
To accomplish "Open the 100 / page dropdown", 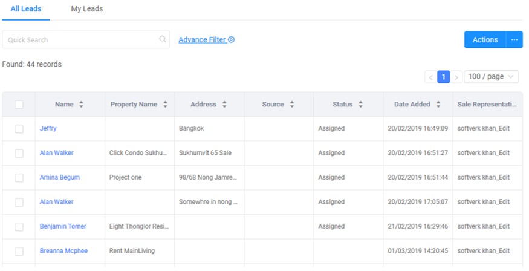I will coord(492,77).
